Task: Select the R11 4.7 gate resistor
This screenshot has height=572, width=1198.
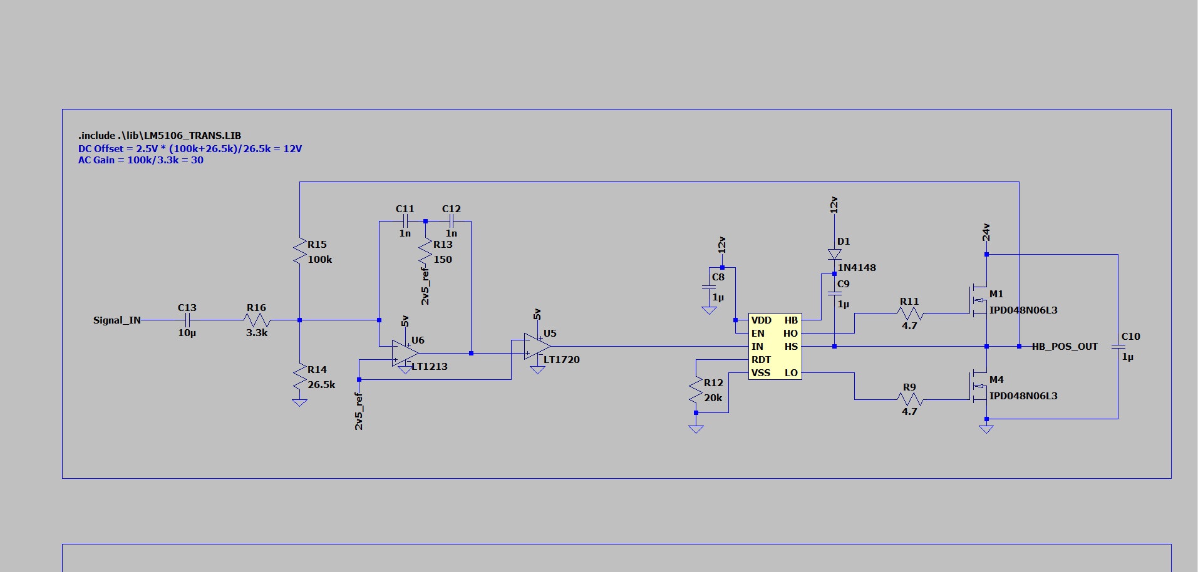Action: pos(909,314)
